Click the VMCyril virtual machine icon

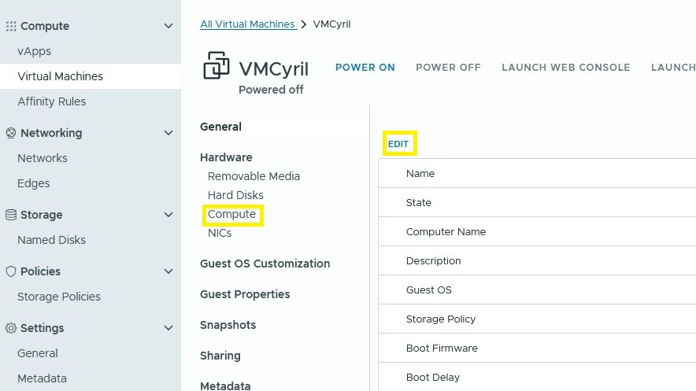[x=217, y=66]
